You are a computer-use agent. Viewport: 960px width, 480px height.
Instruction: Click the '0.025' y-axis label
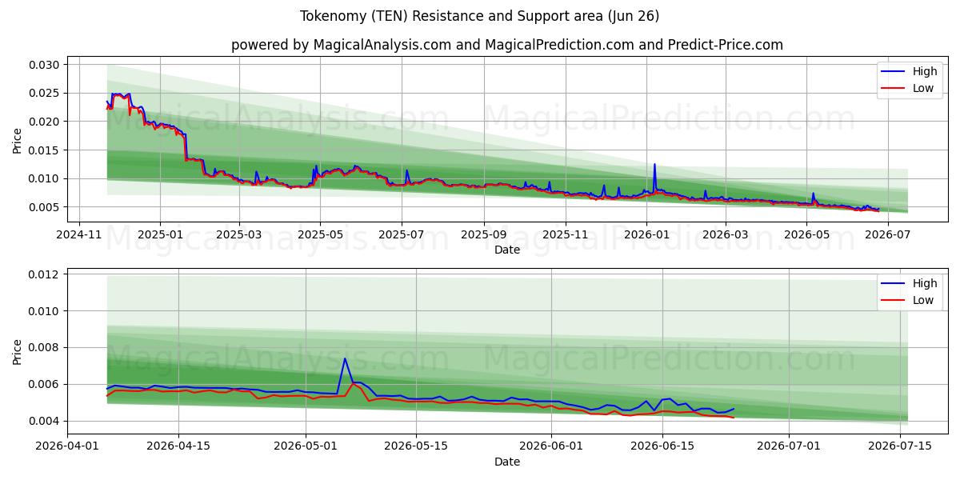[x=45, y=93]
